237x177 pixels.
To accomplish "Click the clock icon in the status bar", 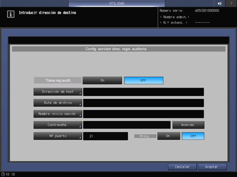I will 3,174.
